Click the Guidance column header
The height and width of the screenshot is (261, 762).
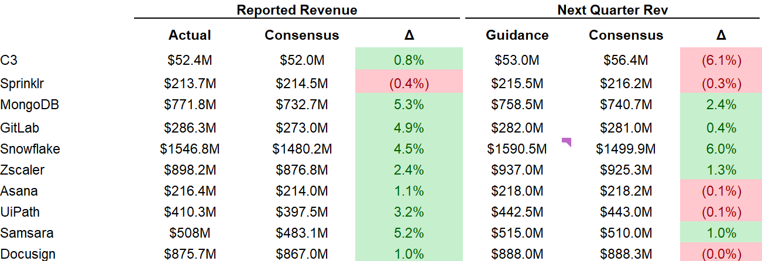pos(517,35)
